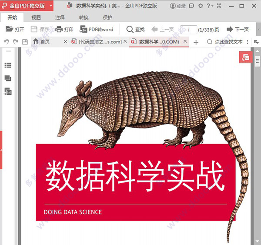Go to previous page 上一页

coord(162,30)
